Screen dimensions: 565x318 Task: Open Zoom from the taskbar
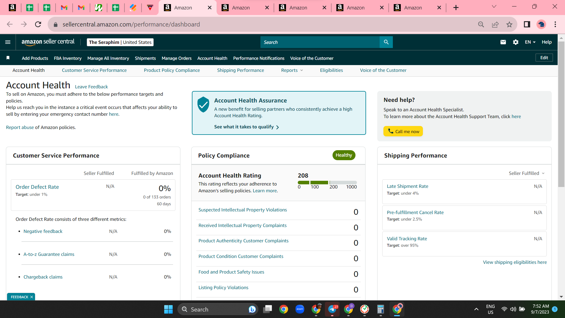coord(300,309)
